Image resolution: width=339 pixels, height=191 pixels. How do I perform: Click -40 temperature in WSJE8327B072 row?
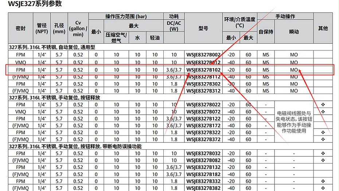click(231, 112)
